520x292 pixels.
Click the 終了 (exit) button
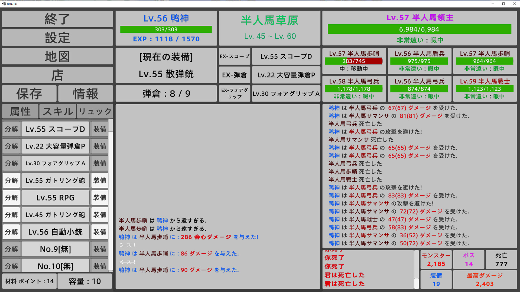[57, 19]
